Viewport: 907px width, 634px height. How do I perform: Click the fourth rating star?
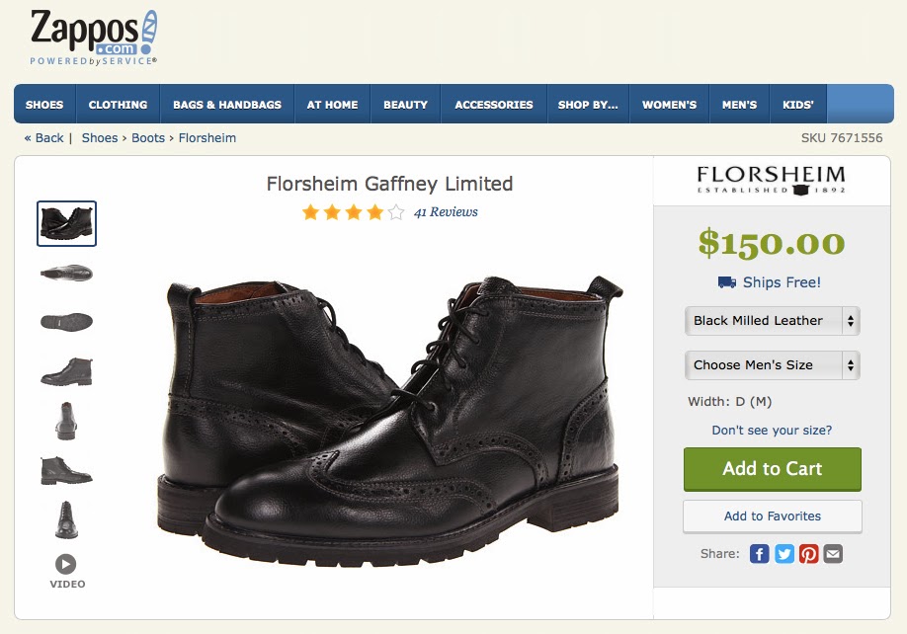point(376,211)
